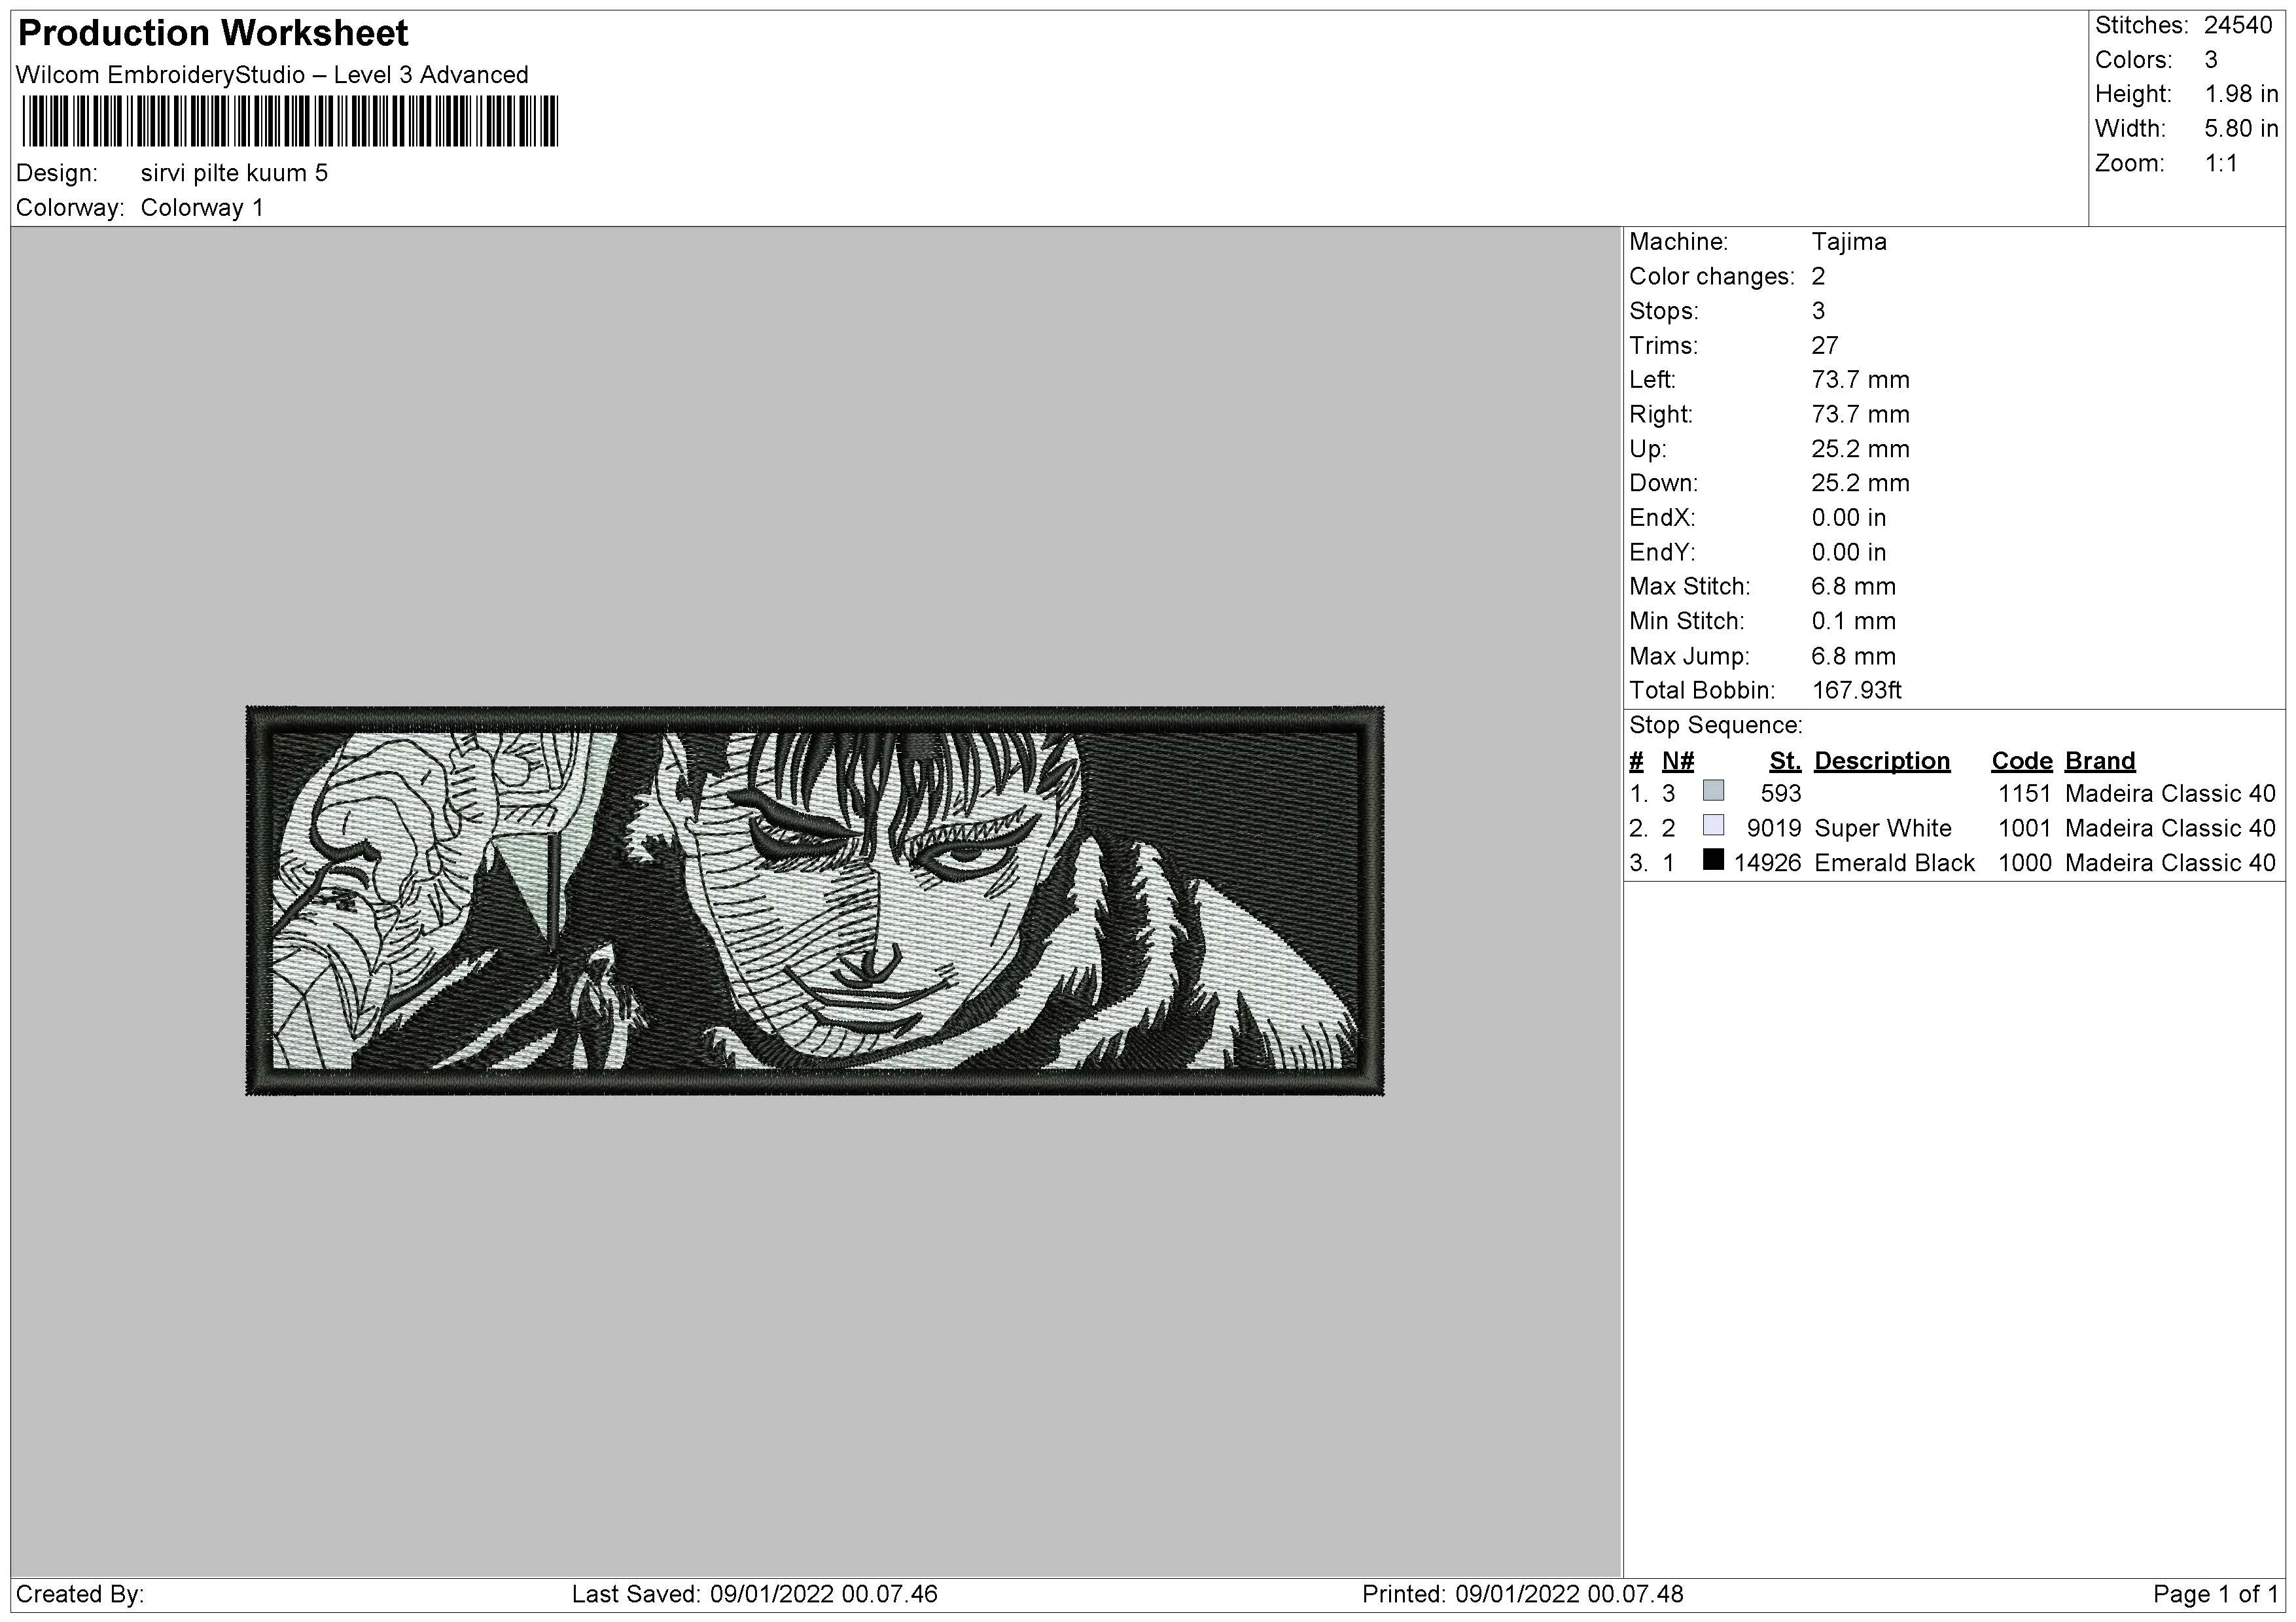Click the stitch count '14926'
Viewport: 2296px width, 1622px height.
click(x=1767, y=863)
